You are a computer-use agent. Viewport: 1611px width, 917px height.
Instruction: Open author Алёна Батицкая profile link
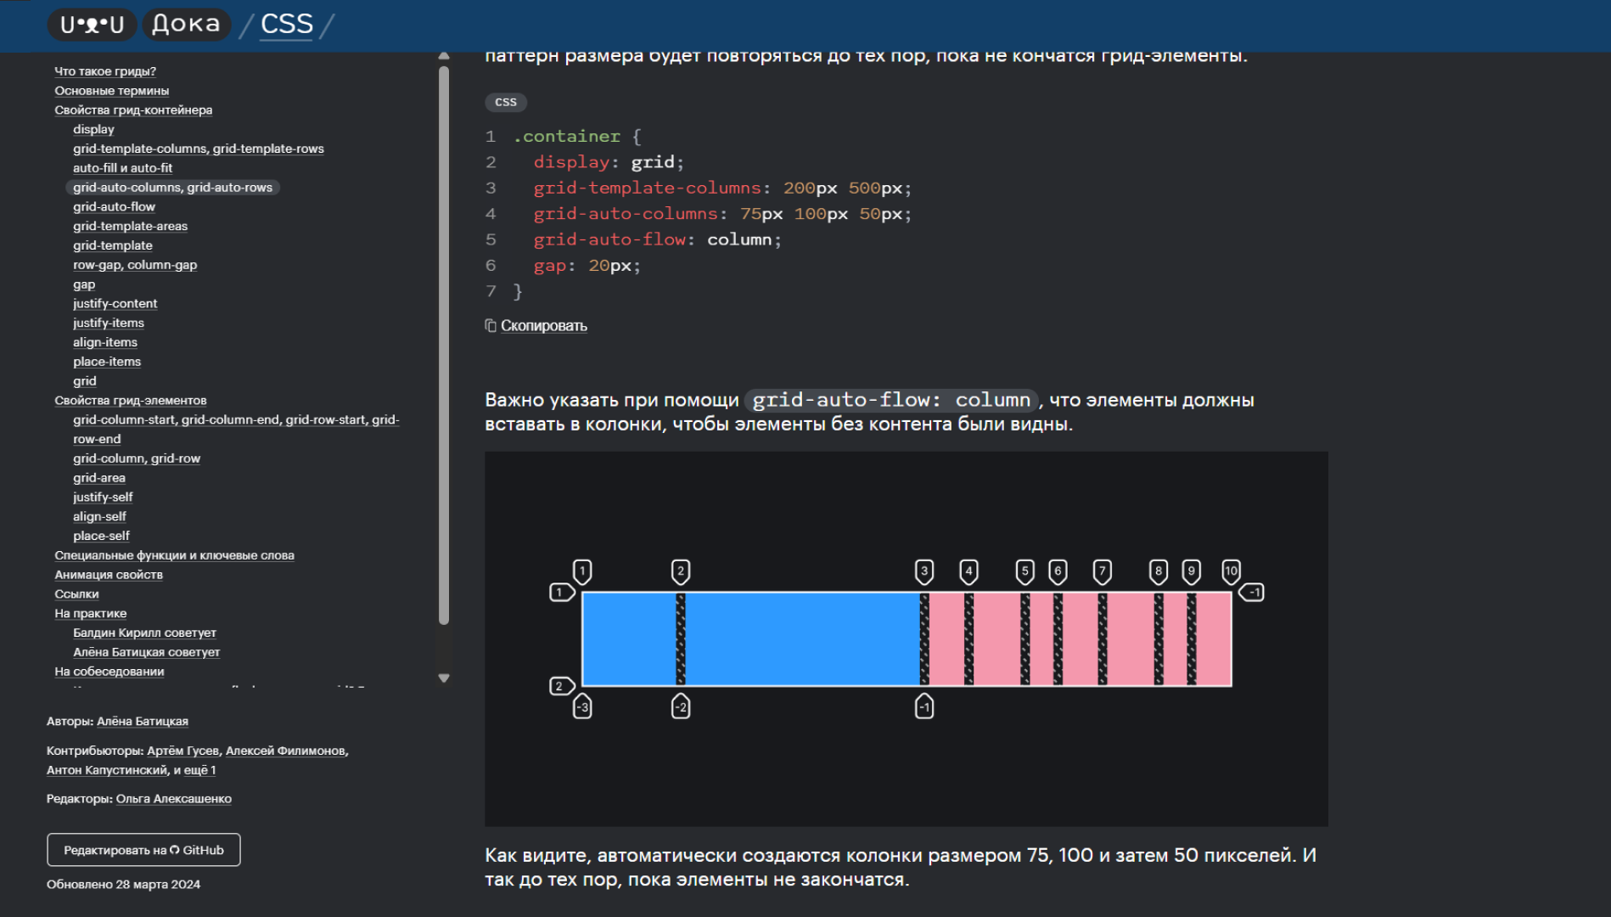click(x=143, y=721)
